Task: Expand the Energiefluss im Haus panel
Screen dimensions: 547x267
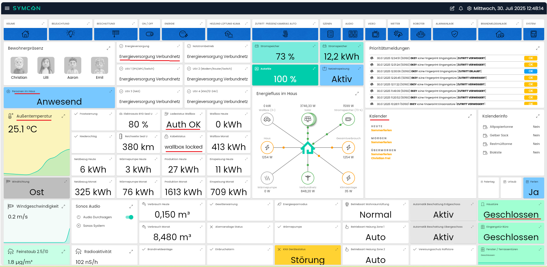Action: click(x=357, y=94)
